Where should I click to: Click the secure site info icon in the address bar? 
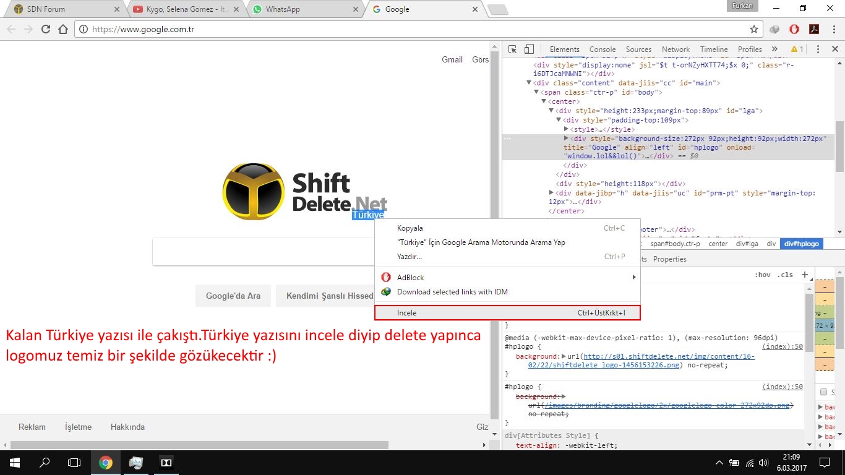(84, 29)
